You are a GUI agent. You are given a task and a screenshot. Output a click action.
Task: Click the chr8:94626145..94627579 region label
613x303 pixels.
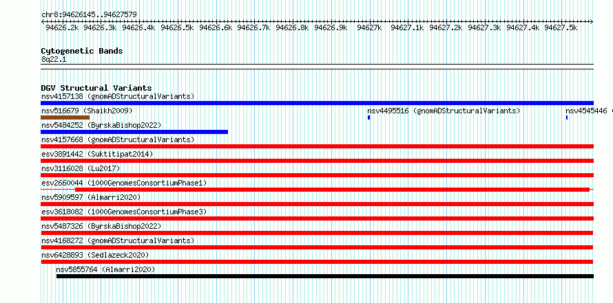(89, 15)
